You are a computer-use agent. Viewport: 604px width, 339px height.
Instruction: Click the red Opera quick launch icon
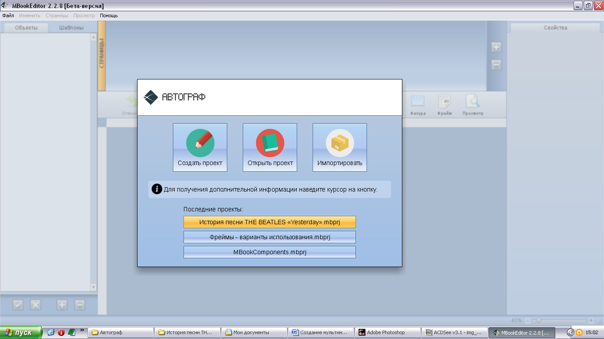tap(61, 332)
